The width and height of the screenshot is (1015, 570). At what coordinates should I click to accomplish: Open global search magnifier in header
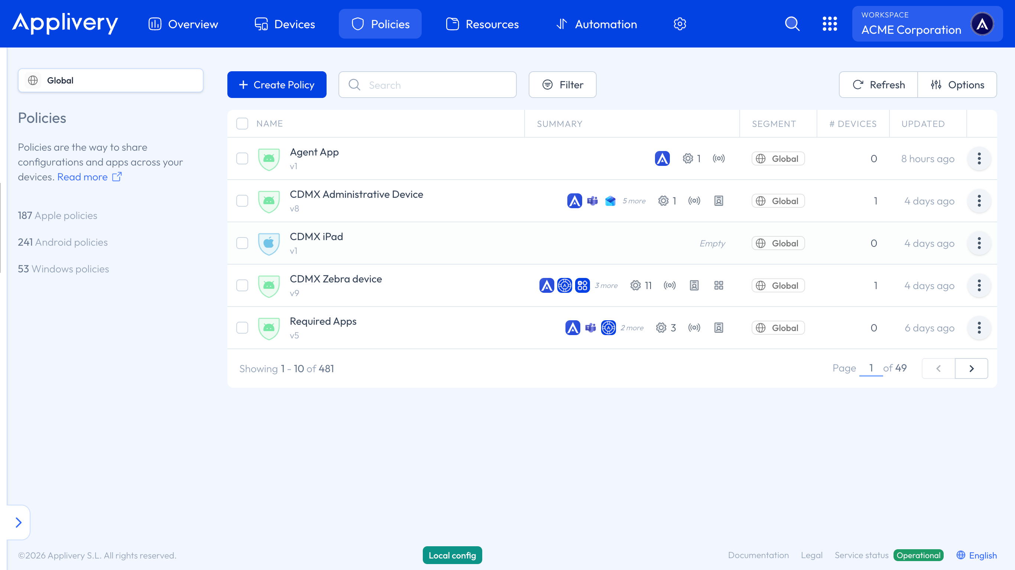coord(792,24)
